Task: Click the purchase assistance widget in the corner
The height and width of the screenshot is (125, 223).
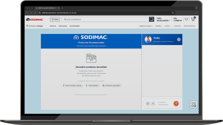Action: coord(194,104)
